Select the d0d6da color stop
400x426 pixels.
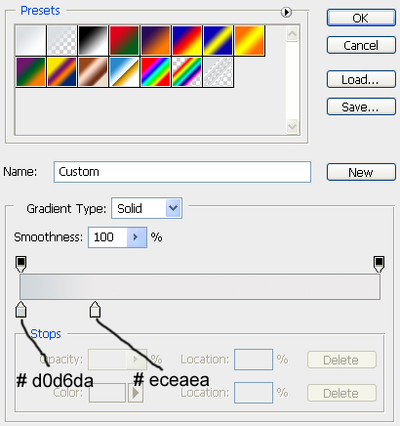[21, 310]
